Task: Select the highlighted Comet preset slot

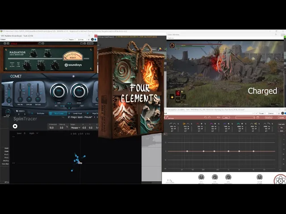Action: click(x=59, y=113)
